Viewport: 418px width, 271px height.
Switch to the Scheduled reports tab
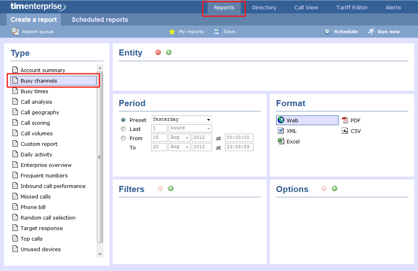tap(100, 19)
